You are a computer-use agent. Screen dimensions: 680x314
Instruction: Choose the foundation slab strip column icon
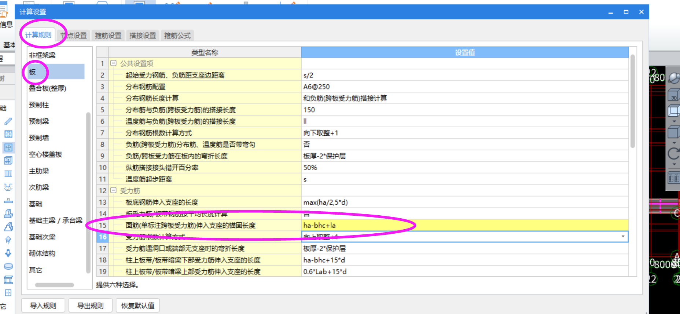tap(8, 174)
